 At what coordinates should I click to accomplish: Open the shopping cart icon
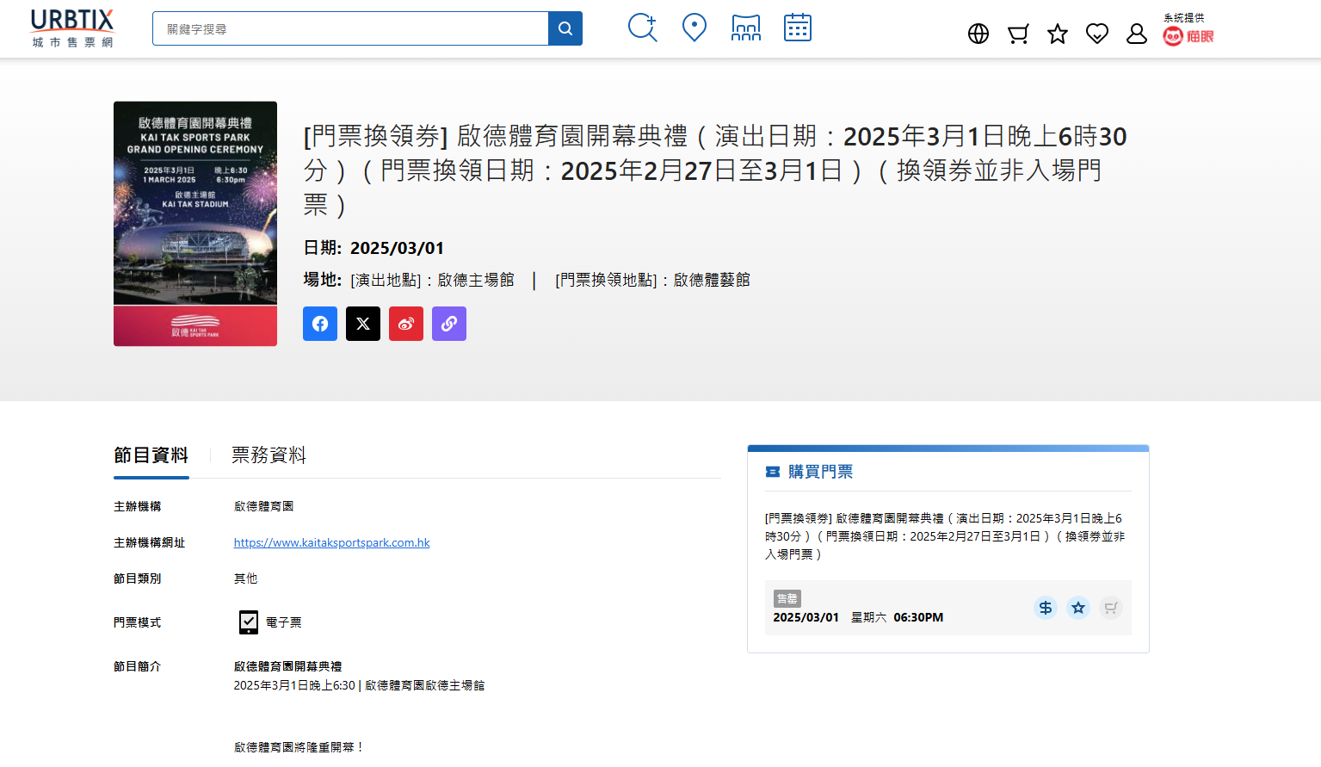point(1018,34)
